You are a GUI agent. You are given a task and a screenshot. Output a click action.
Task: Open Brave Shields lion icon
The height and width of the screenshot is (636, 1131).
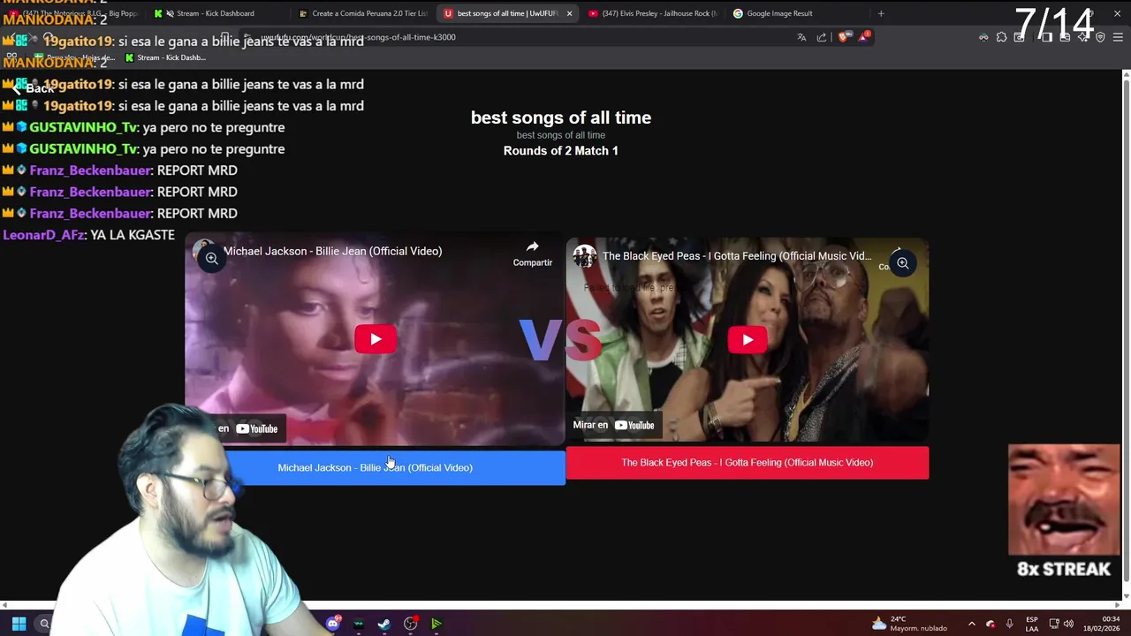click(x=842, y=37)
